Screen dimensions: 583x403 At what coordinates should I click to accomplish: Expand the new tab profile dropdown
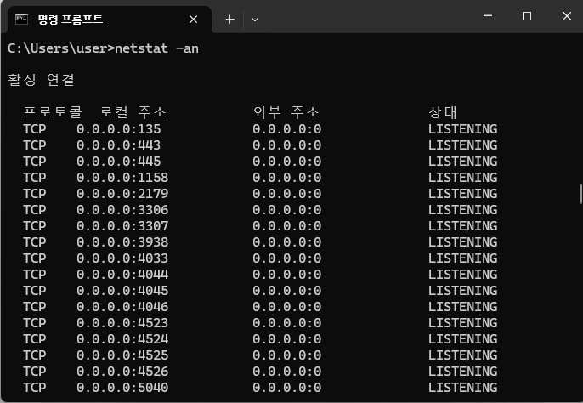tap(255, 20)
